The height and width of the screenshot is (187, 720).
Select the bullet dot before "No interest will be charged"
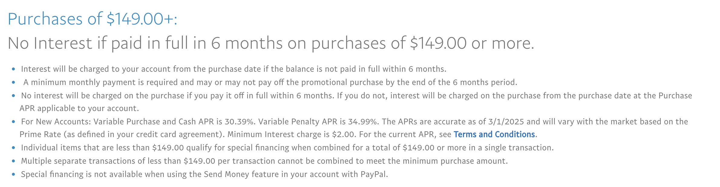click(13, 96)
